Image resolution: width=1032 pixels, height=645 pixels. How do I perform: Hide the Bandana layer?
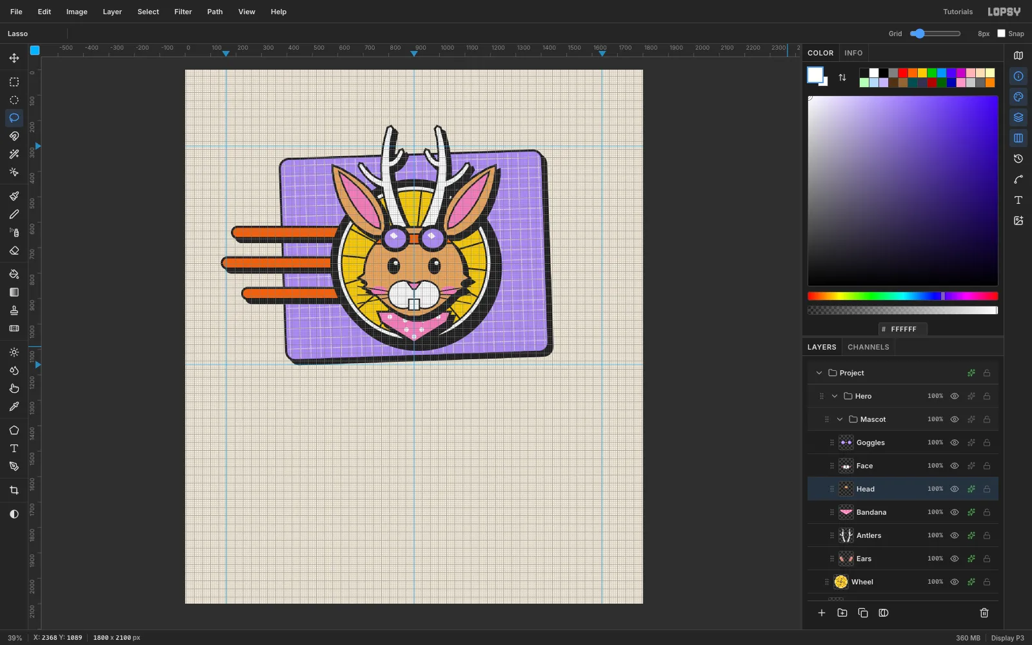coord(955,512)
